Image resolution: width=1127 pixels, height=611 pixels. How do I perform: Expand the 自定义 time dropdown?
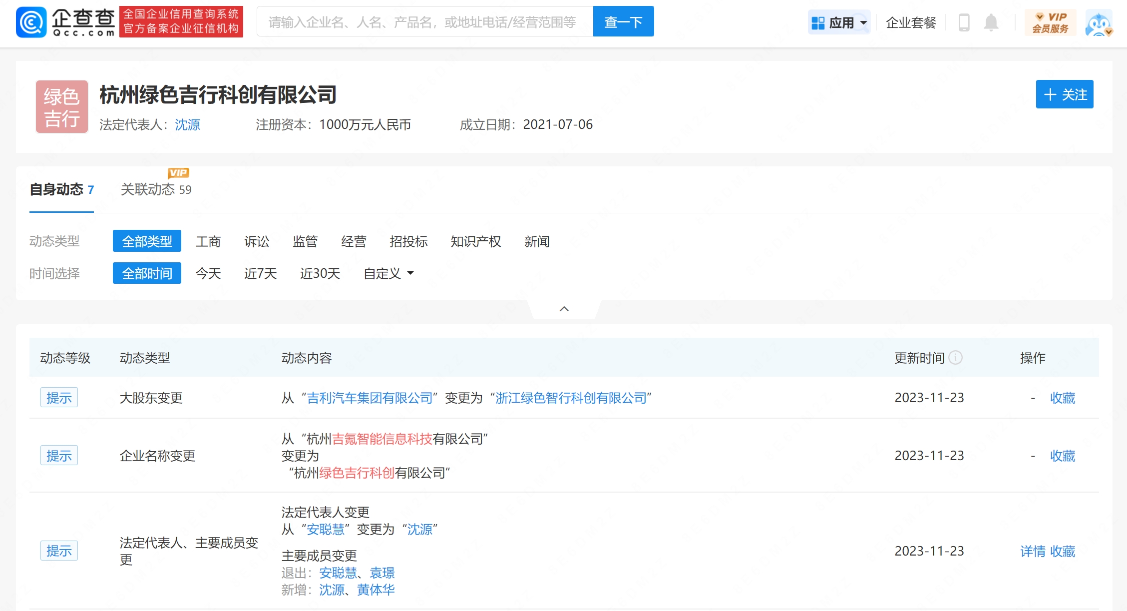point(388,273)
